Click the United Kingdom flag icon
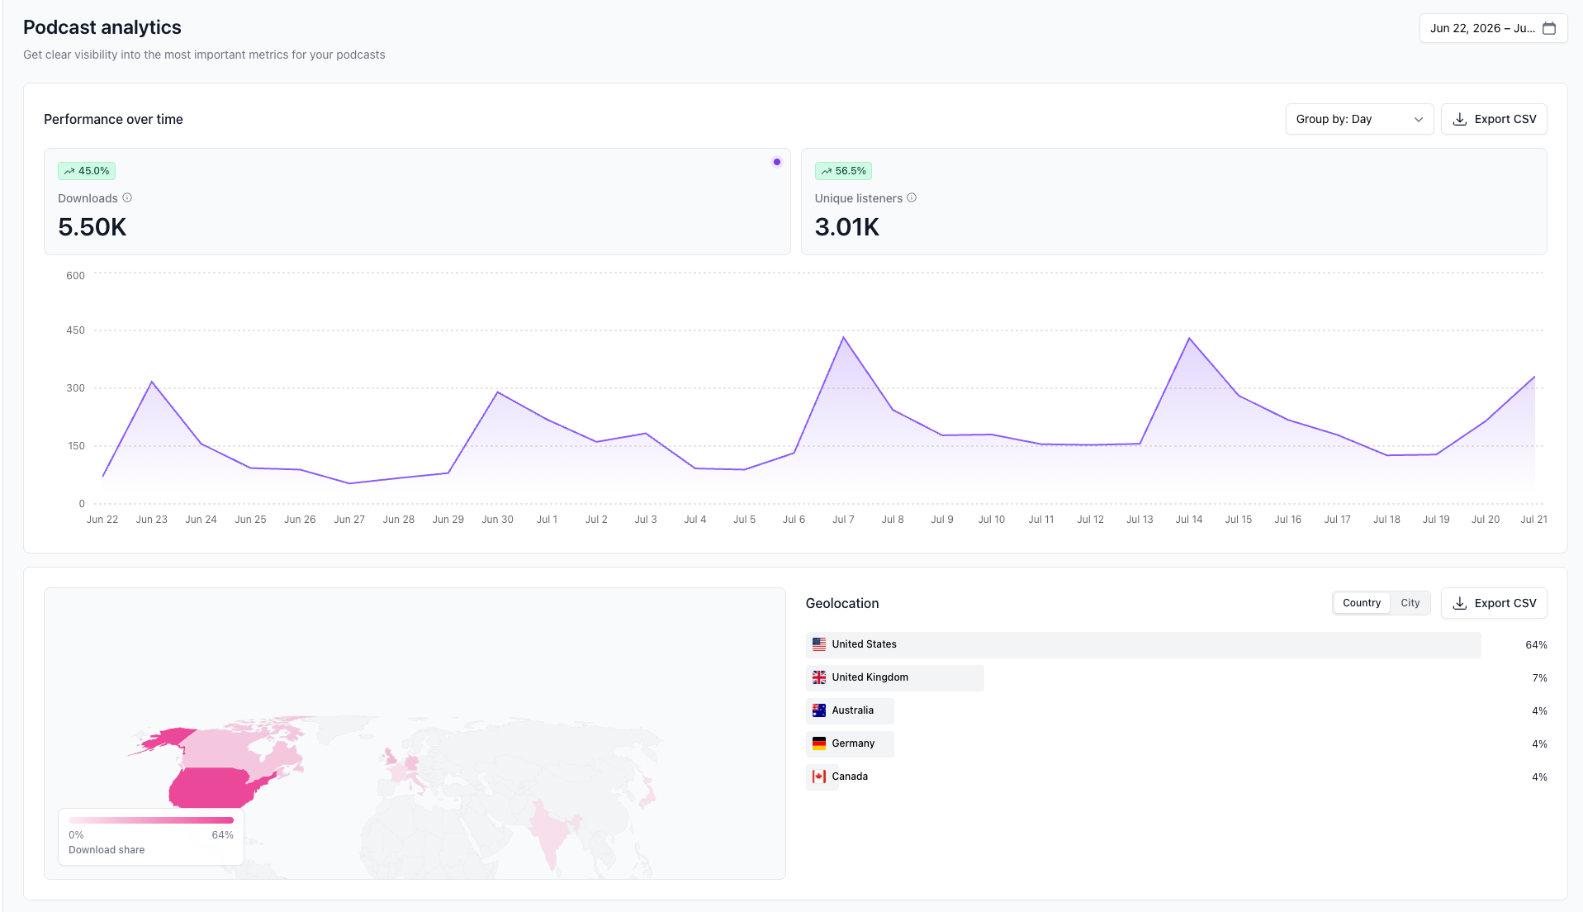 click(819, 677)
